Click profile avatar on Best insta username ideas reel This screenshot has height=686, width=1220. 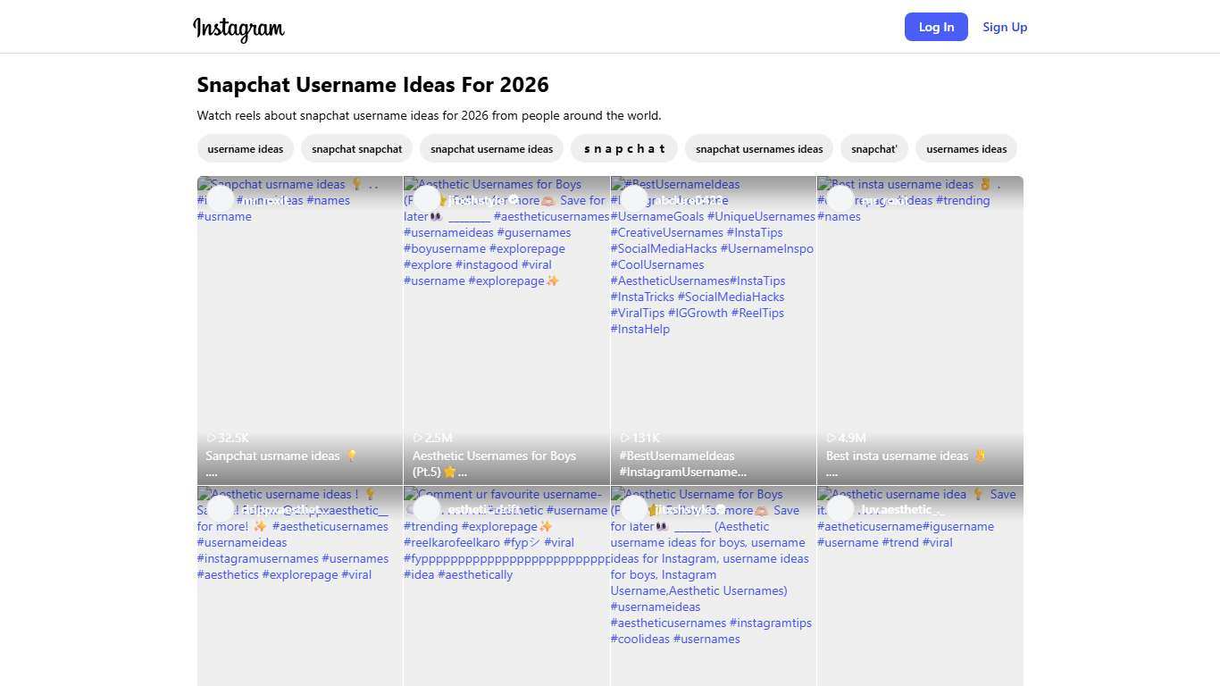[840, 199]
